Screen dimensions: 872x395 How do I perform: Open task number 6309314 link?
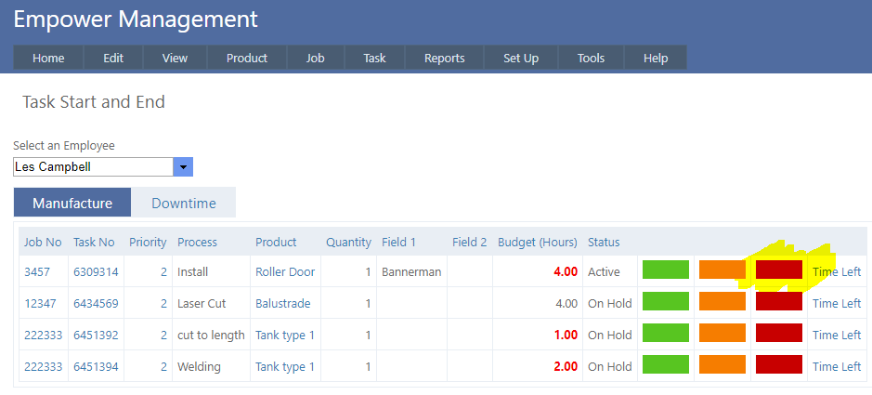tap(96, 271)
